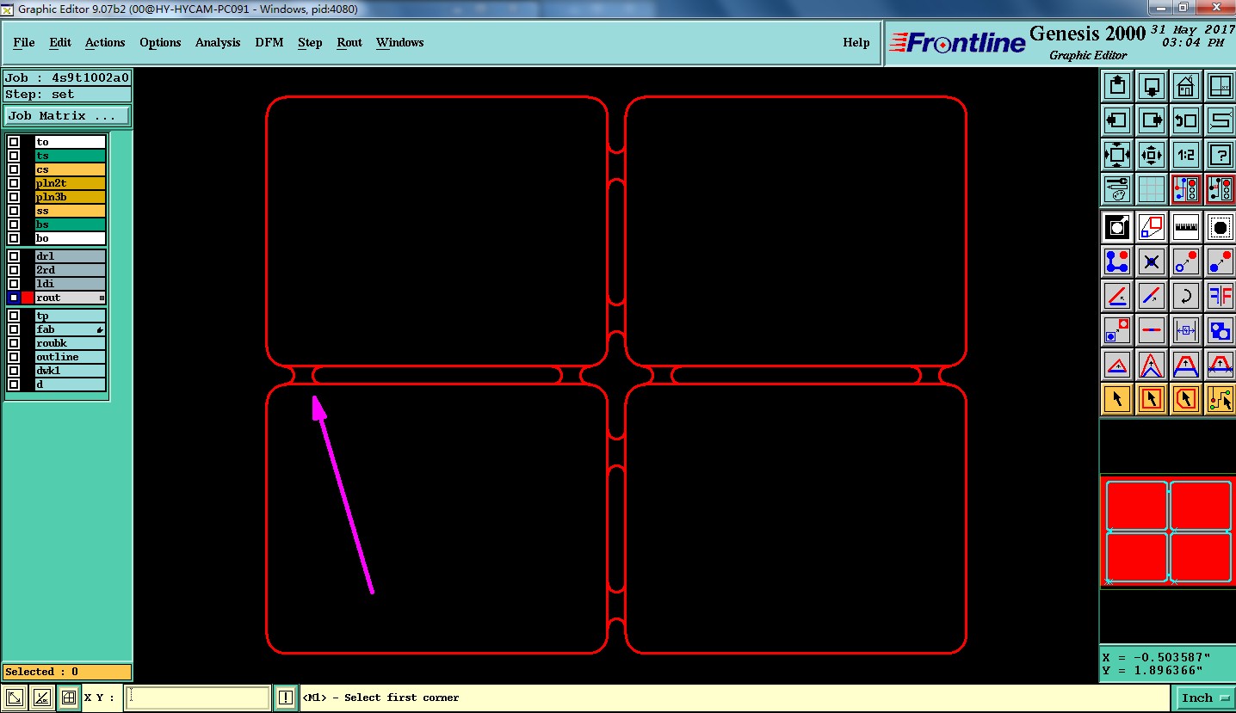Screen dimensions: 1236x713
Task: Open the Step menu
Action: tap(310, 42)
